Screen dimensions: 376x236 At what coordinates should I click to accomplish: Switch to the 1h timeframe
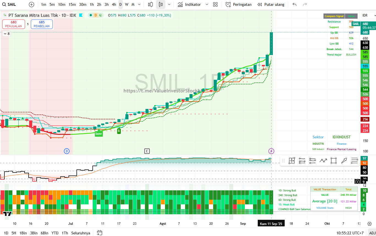click(92, 4)
